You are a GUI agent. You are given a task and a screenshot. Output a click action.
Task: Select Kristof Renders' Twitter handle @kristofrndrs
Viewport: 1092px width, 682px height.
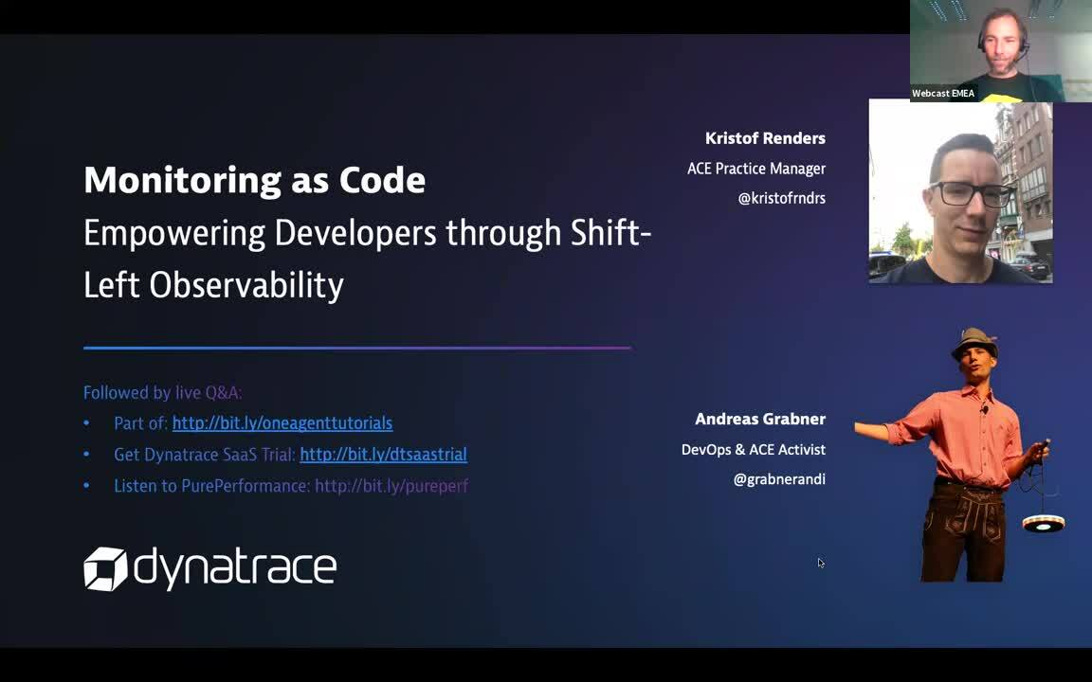[x=781, y=198]
